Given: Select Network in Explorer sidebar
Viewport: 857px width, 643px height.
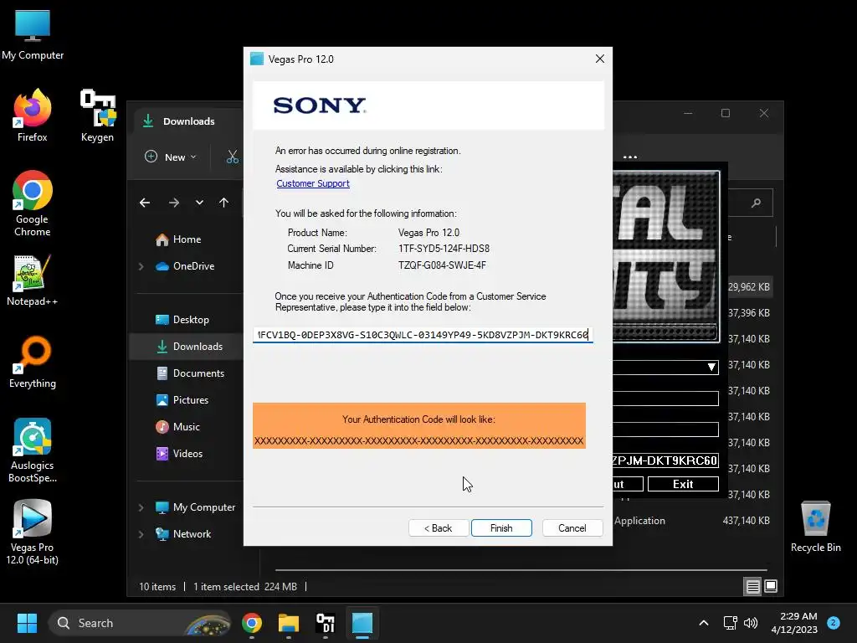Looking at the screenshot, I should (x=192, y=534).
